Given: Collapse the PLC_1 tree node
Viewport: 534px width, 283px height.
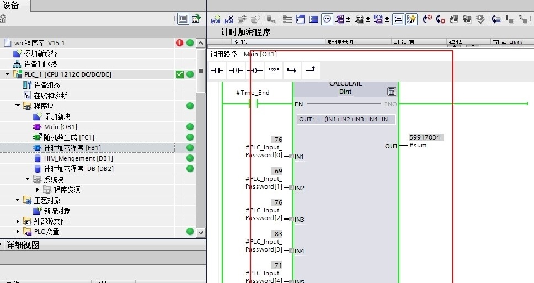Looking at the screenshot, I should click(8, 74).
